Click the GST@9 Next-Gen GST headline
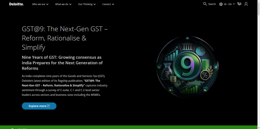 (x=65, y=38)
